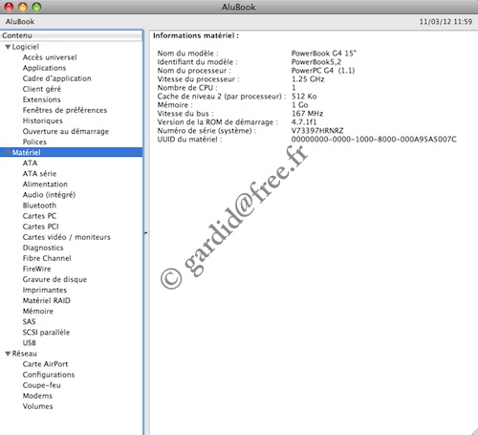Select Accès universel in the sidebar
This screenshot has width=478, height=435.
click(x=50, y=57)
